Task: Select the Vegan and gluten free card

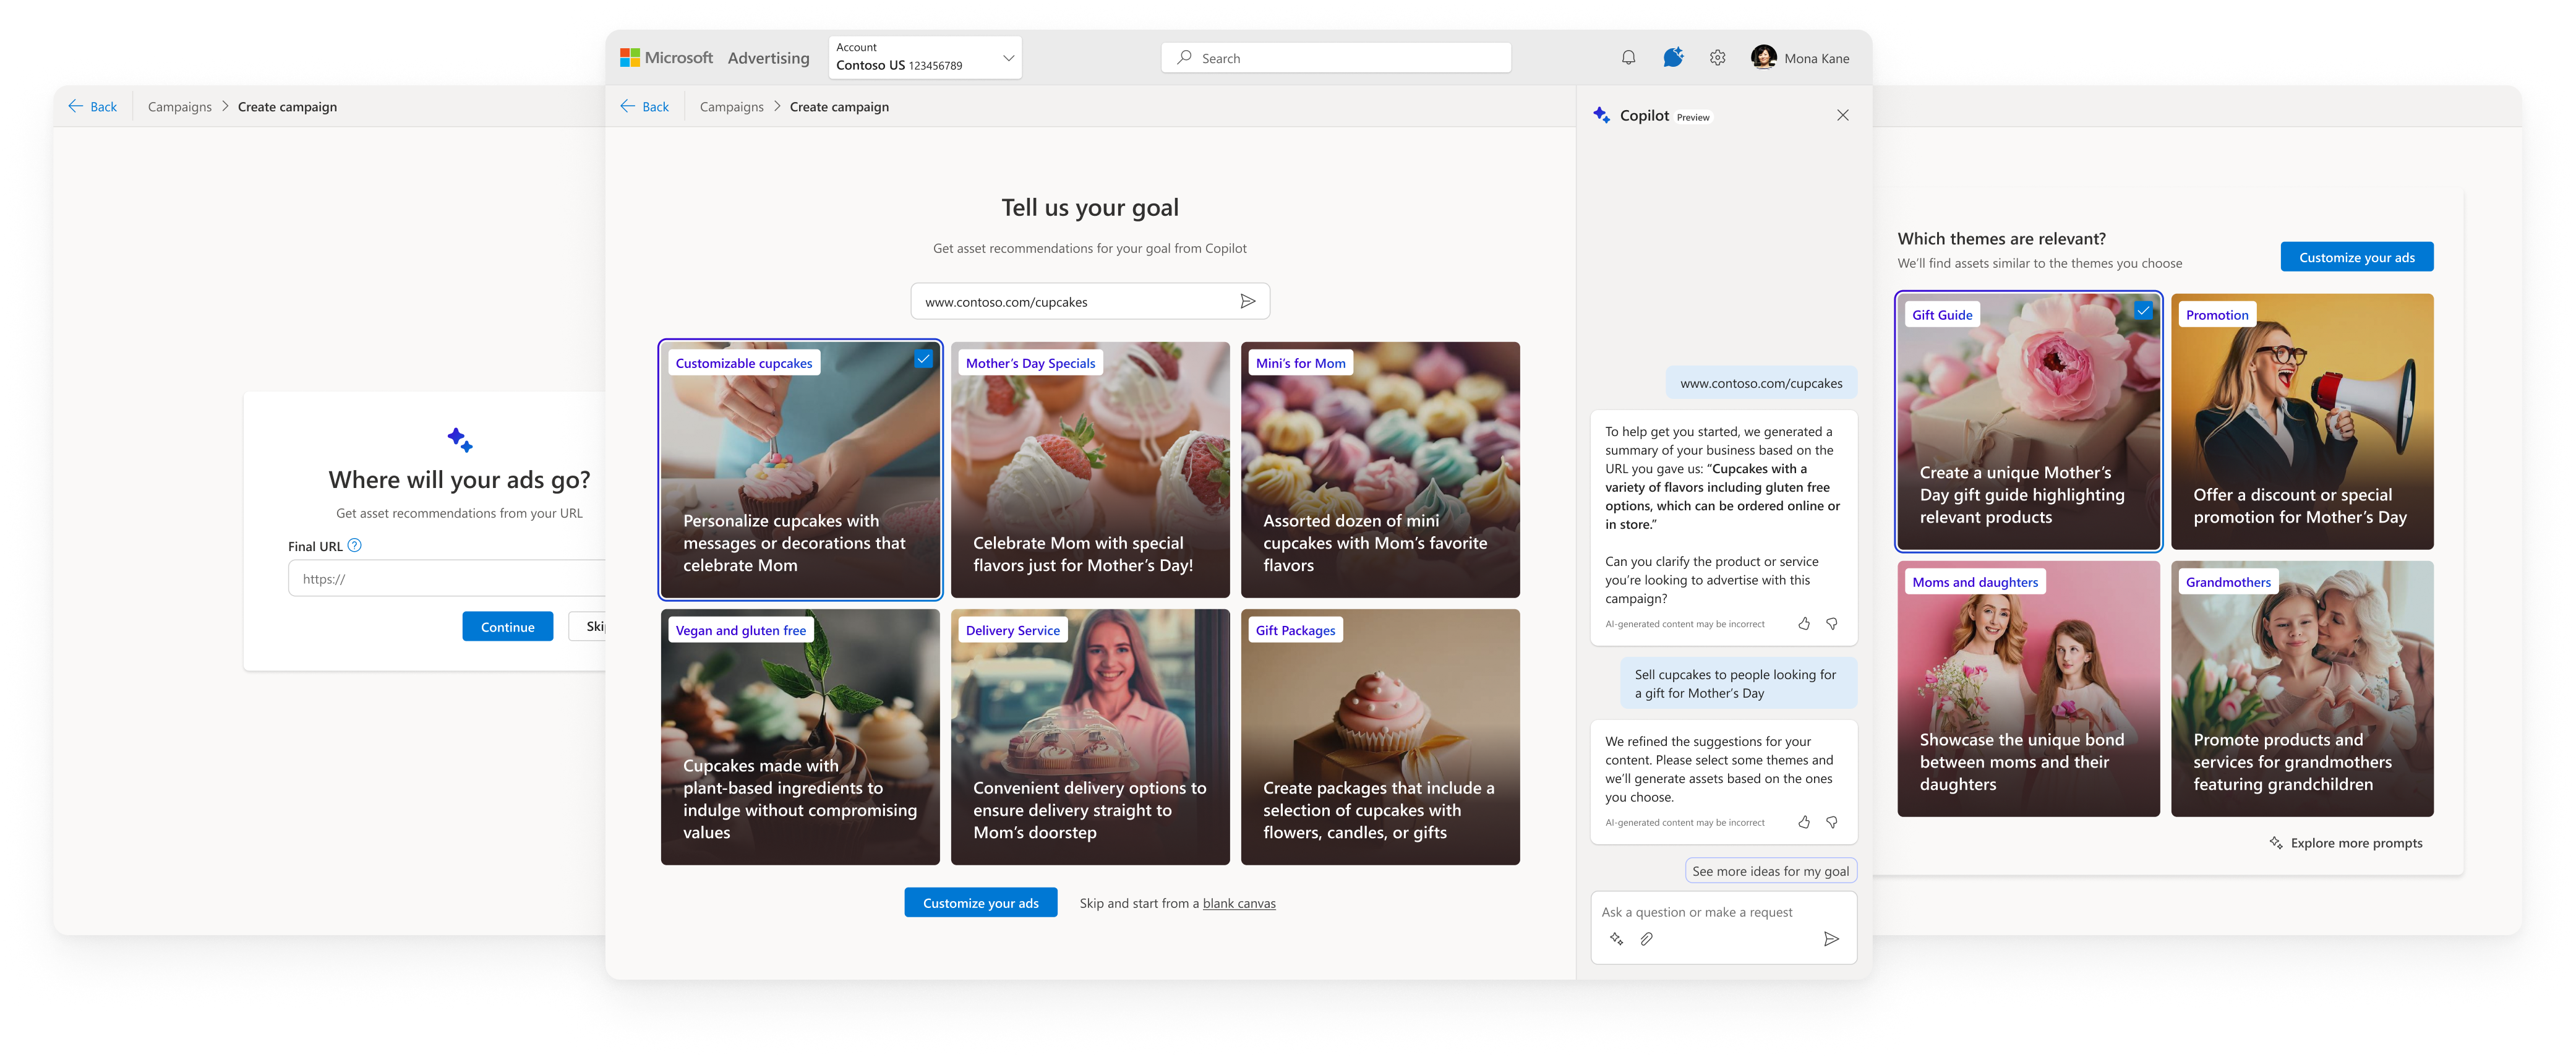Action: pos(799,736)
